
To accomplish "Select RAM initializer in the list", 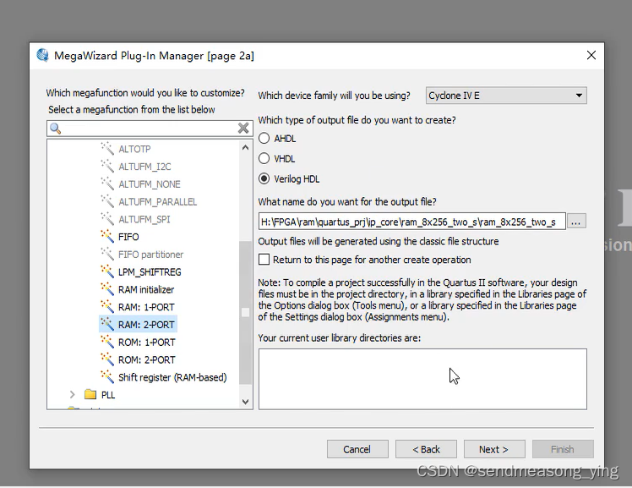I will click(x=146, y=289).
